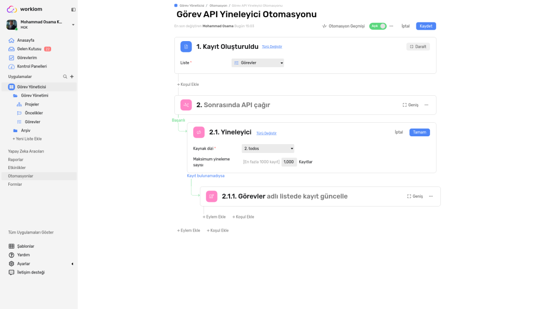Click the Daralt collapse button
This screenshot has height=309, width=533.
418,46
